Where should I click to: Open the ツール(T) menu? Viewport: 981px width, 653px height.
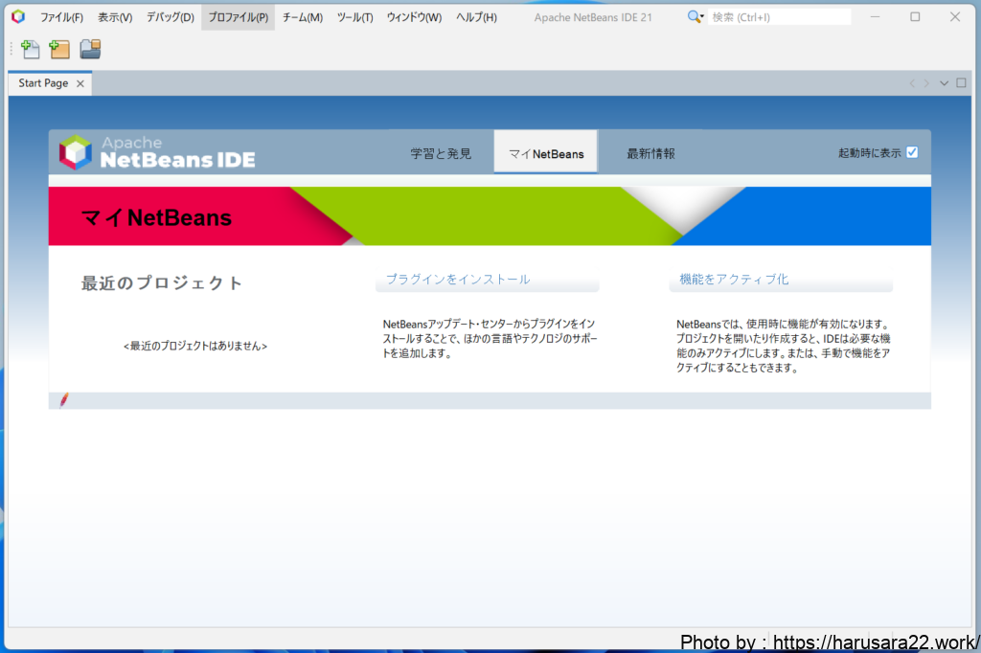pyautogui.click(x=354, y=17)
